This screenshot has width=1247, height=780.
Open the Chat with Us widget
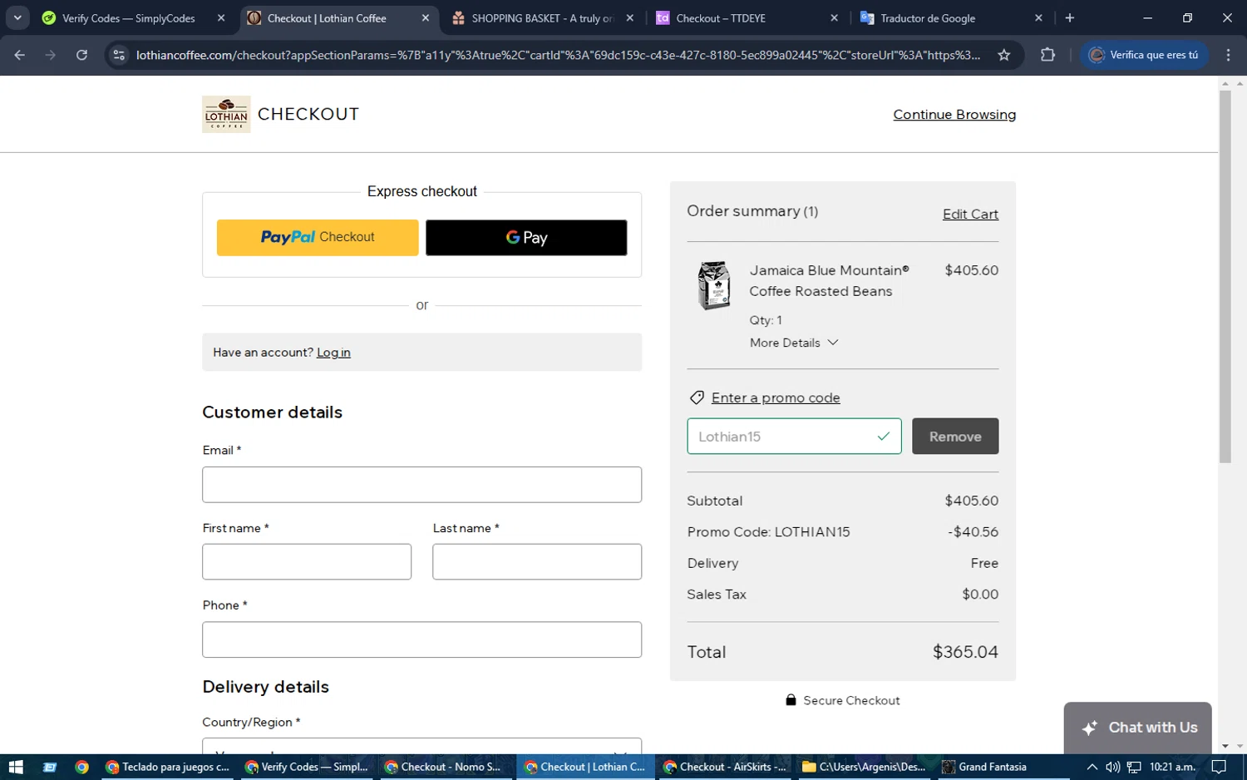pos(1137,728)
